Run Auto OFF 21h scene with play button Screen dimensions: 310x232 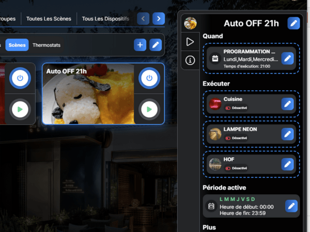click(149, 109)
